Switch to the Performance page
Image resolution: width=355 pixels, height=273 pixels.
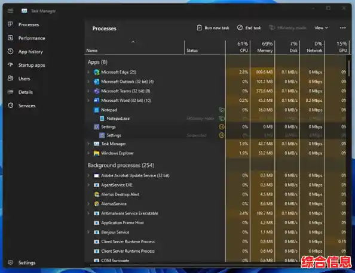[x=32, y=38]
